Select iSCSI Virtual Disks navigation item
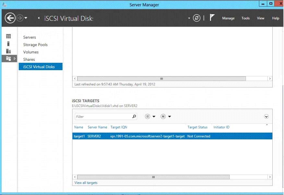Image resolution: width=284 pixels, height=195 pixels. tap(41, 67)
